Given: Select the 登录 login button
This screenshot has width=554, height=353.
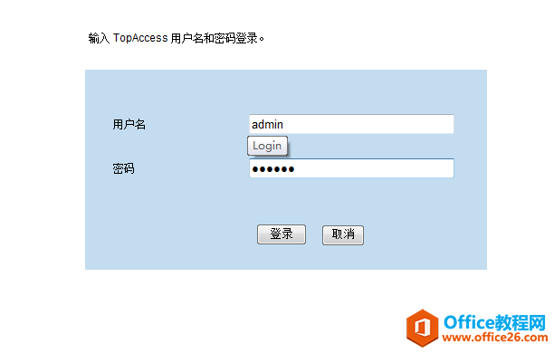Looking at the screenshot, I should [x=282, y=234].
